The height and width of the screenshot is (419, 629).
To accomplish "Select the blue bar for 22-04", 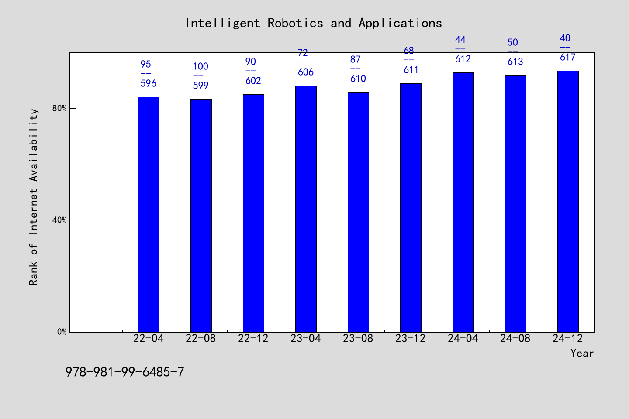I will pos(149,214).
